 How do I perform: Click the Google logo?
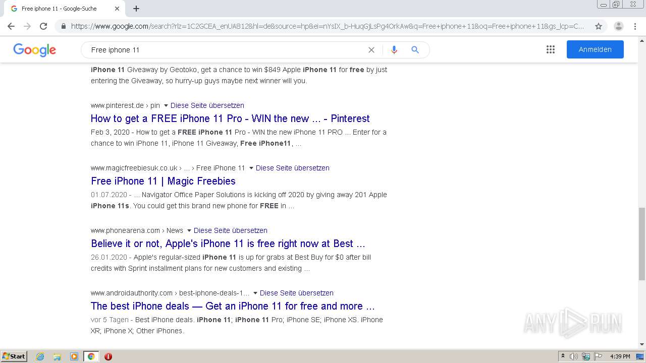(35, 49)
